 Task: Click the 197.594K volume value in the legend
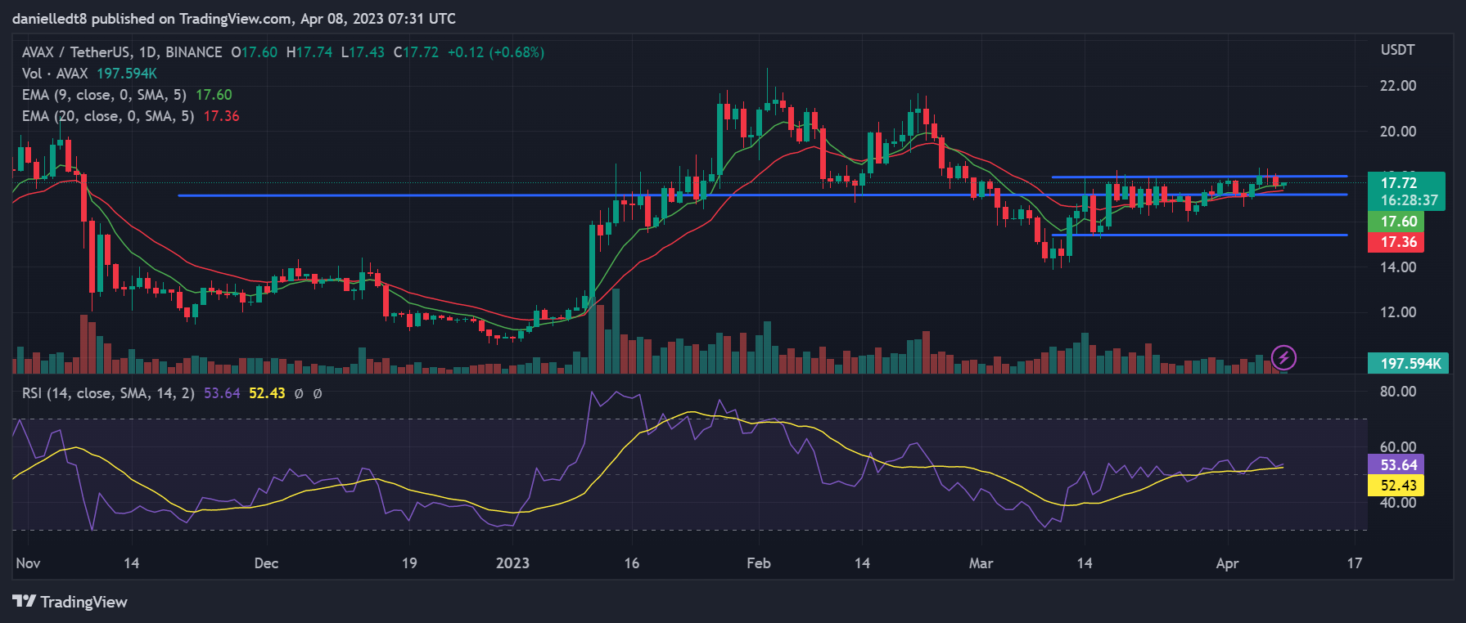click(x=127, y=74)
